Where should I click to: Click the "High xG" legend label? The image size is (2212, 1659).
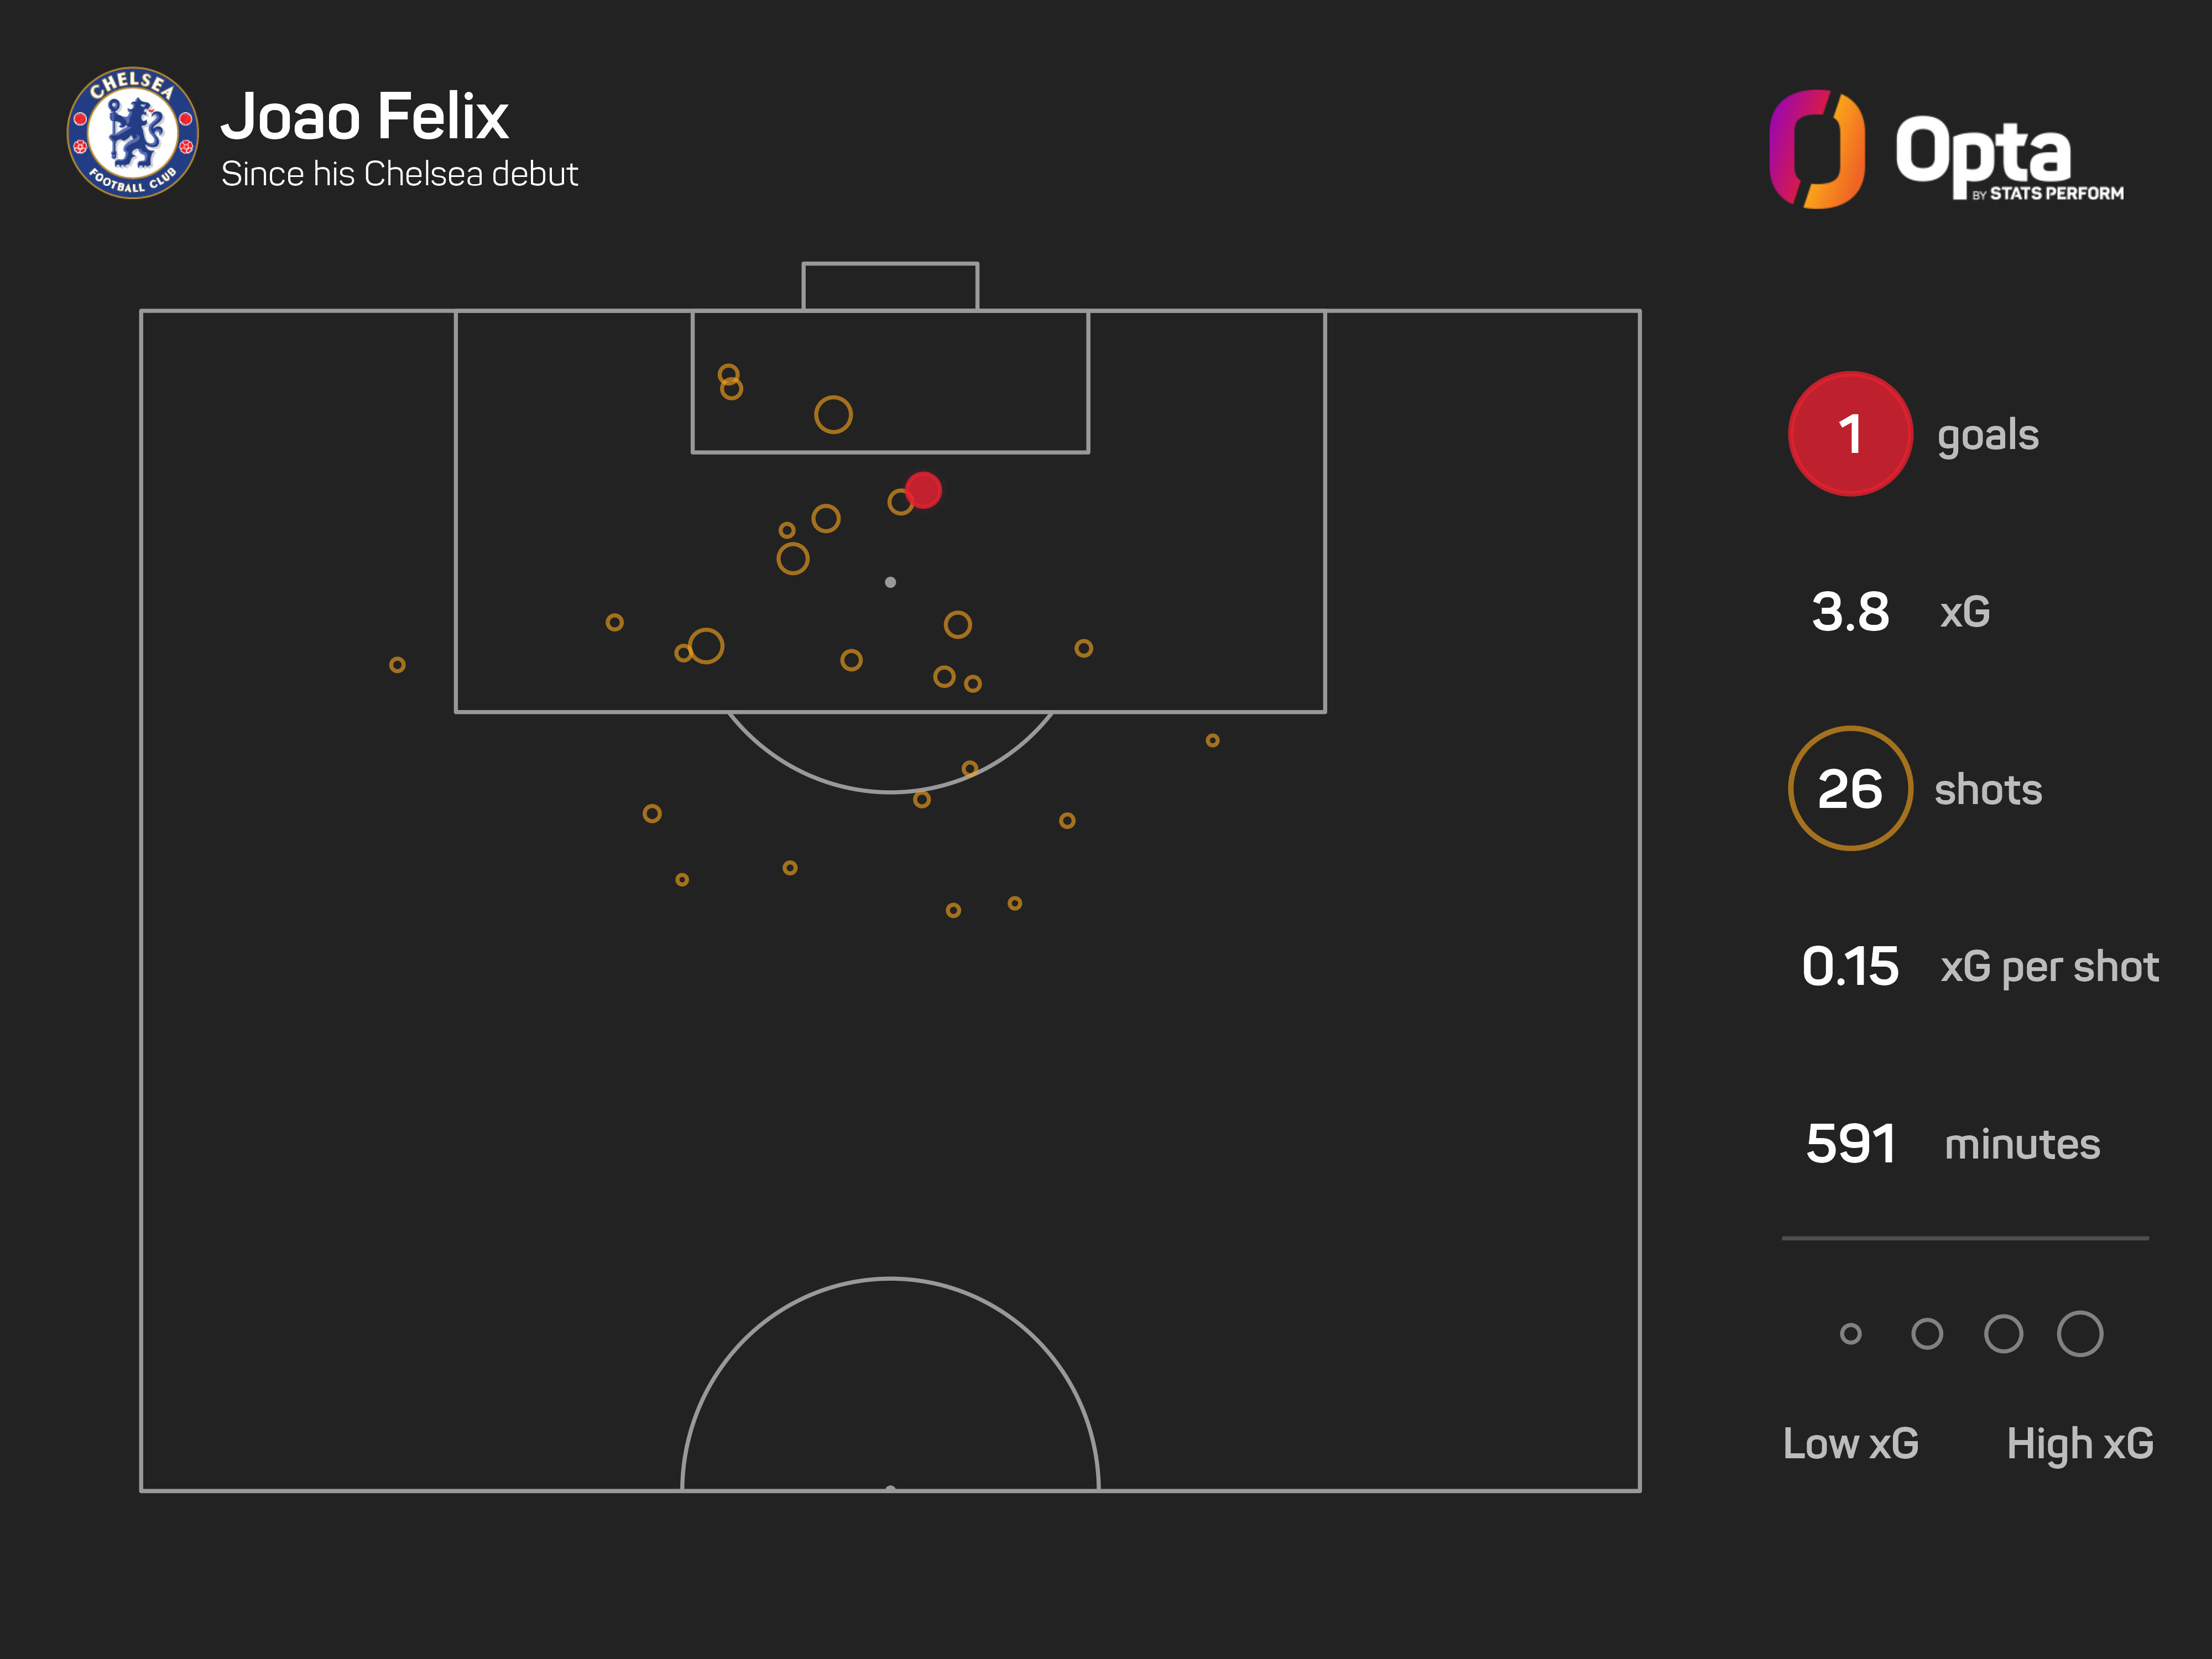coord(2079,1444)
